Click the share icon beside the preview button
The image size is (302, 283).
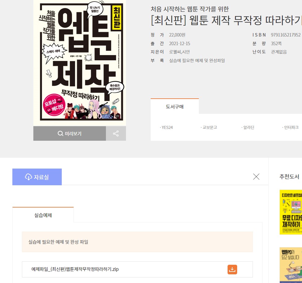pos(116,134)
